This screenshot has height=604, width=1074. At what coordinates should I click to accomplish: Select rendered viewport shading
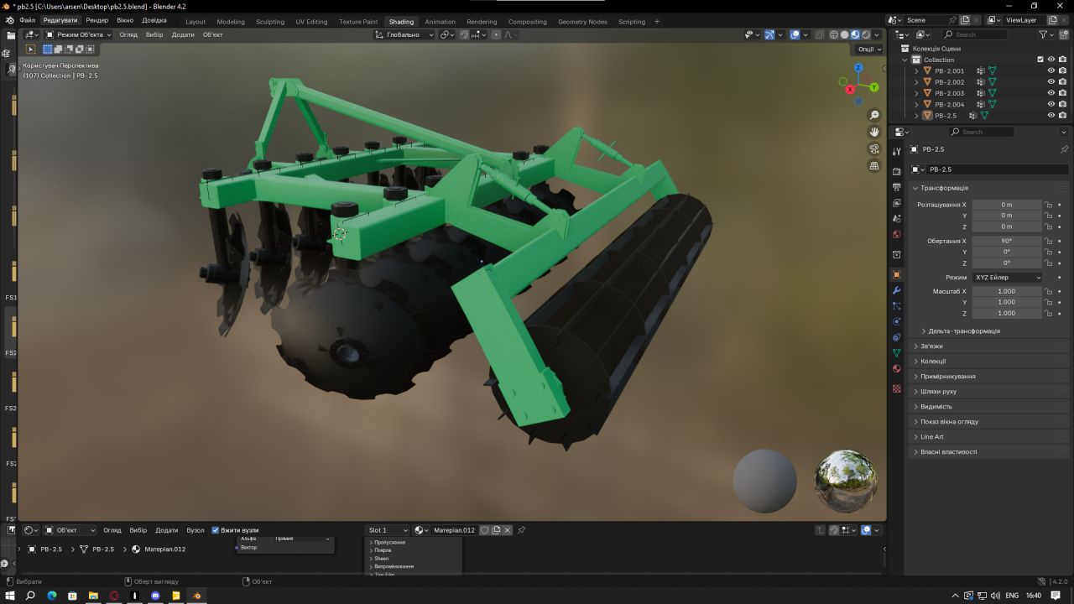pyautogui.click(x=866, y=34)
